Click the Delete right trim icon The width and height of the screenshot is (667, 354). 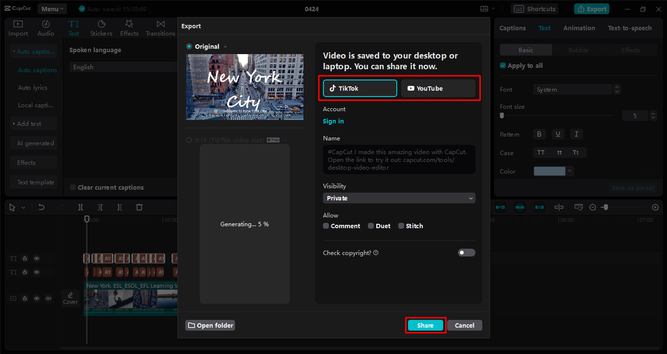(x=119, y=207)
